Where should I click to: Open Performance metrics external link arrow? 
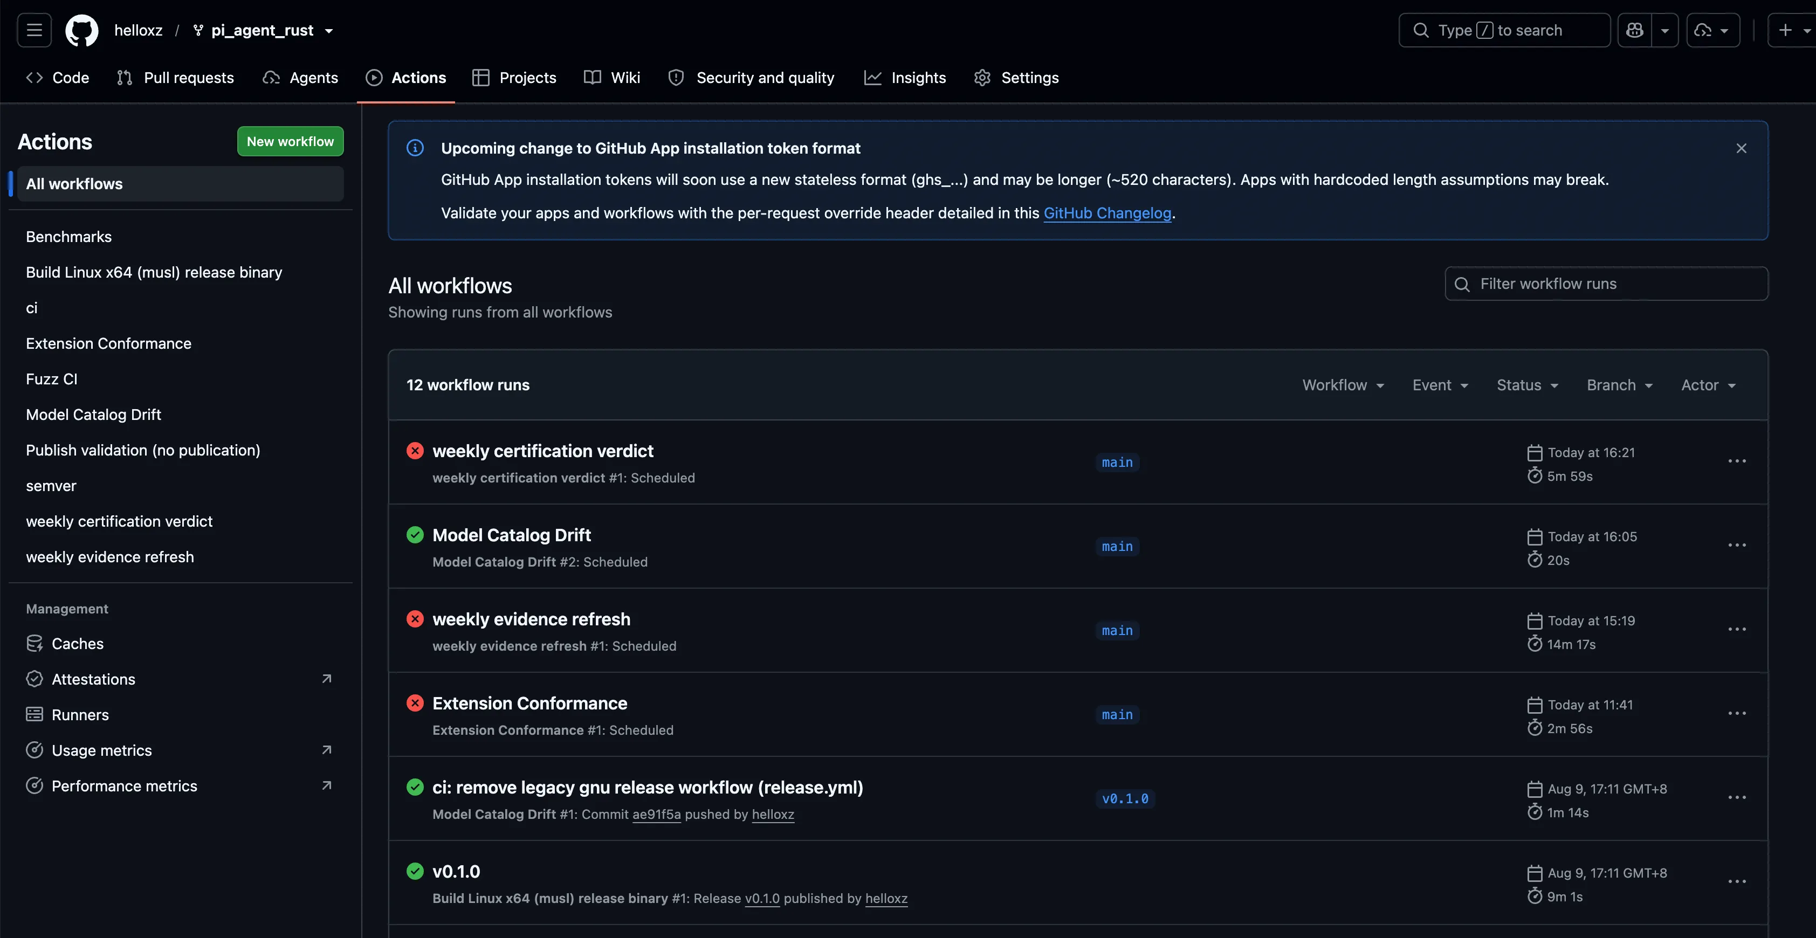[x=326, y=785]
